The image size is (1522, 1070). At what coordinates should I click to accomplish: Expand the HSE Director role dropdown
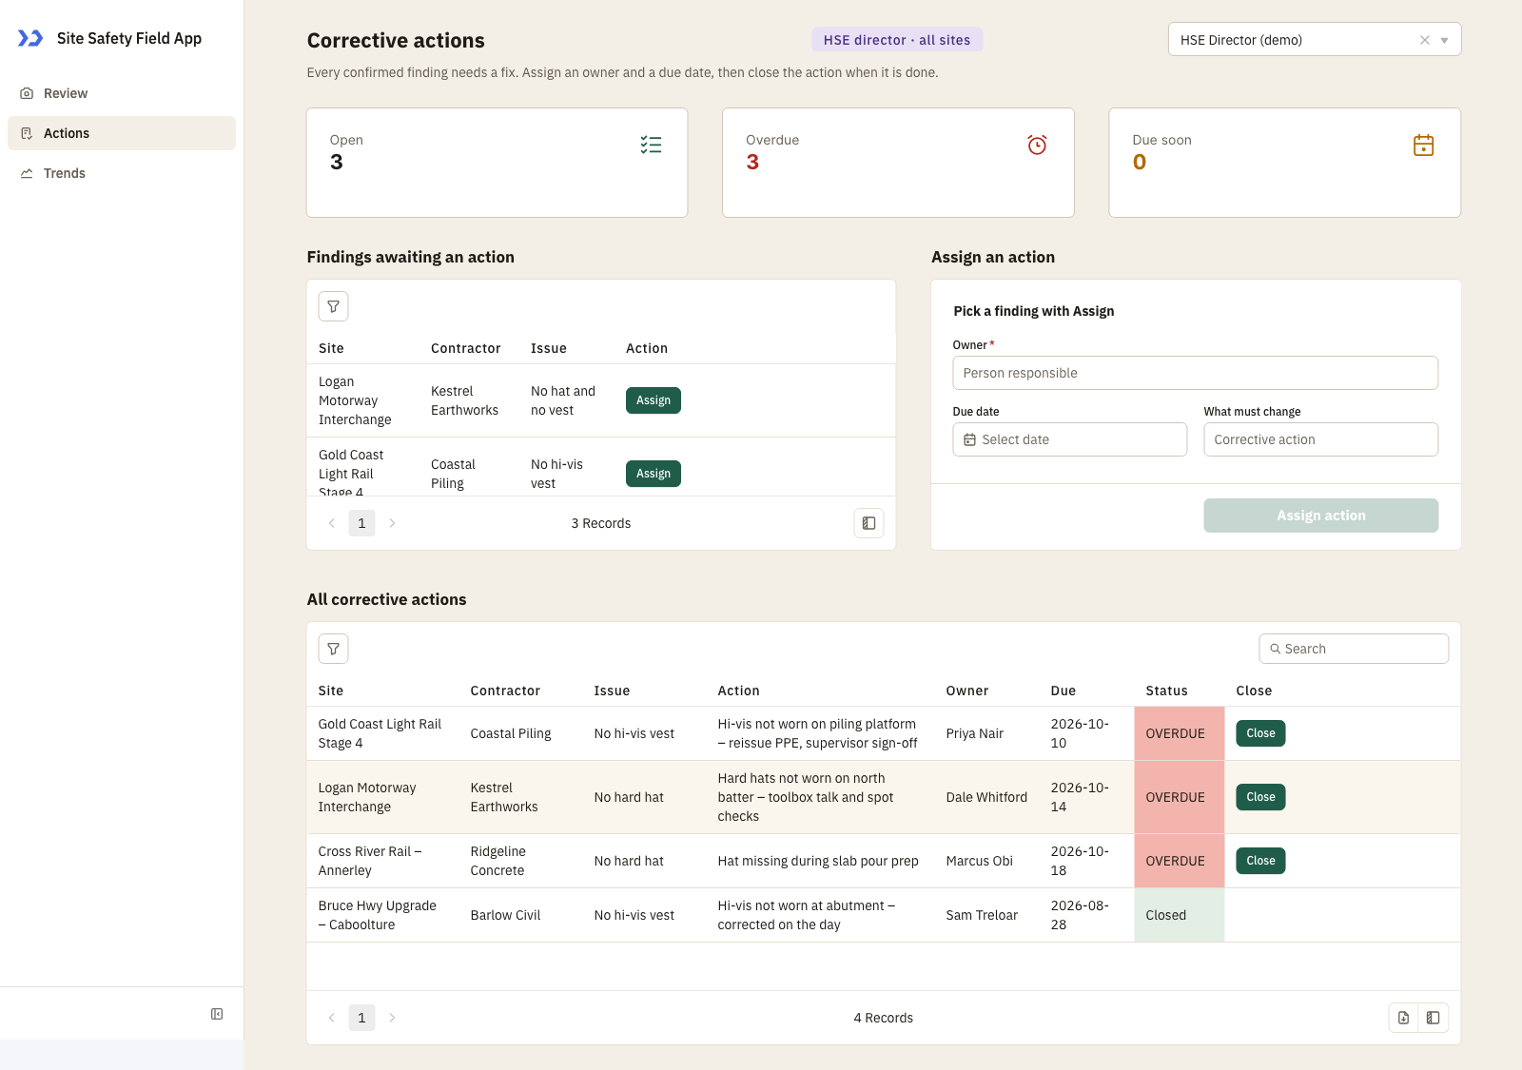pyautogui.click(x=1444, y=40)
